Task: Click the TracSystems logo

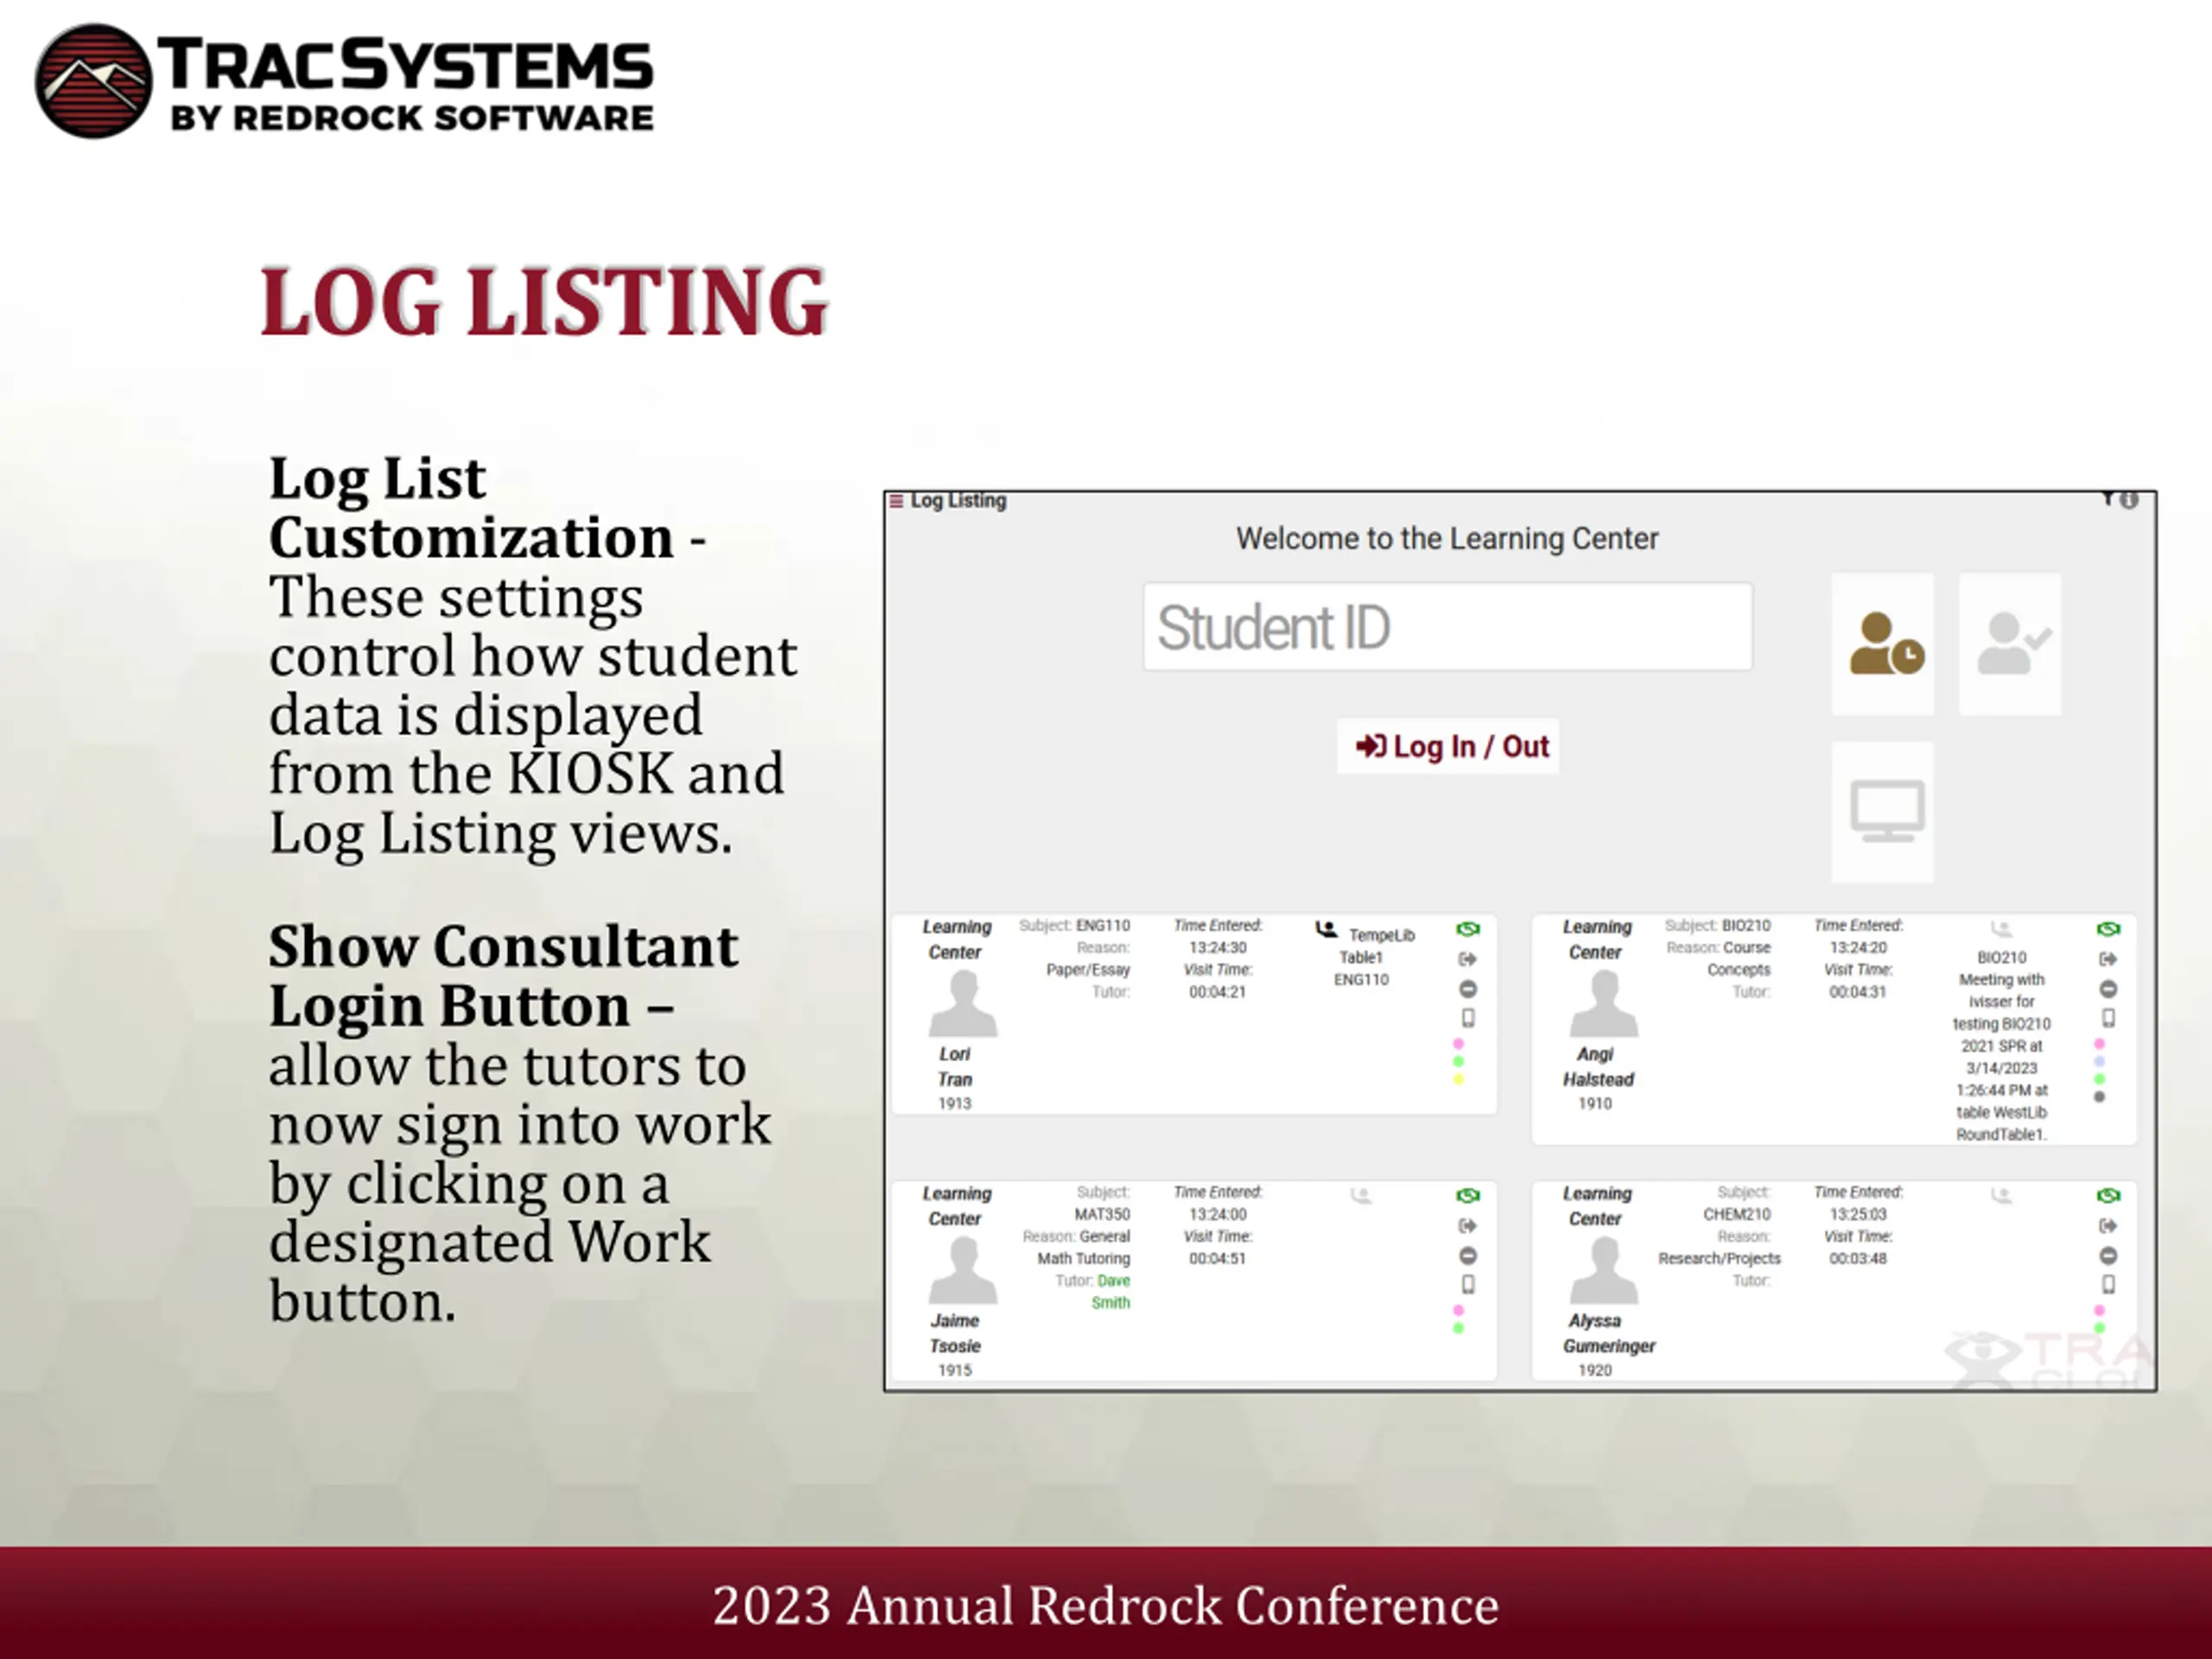Action: [344, 82]
